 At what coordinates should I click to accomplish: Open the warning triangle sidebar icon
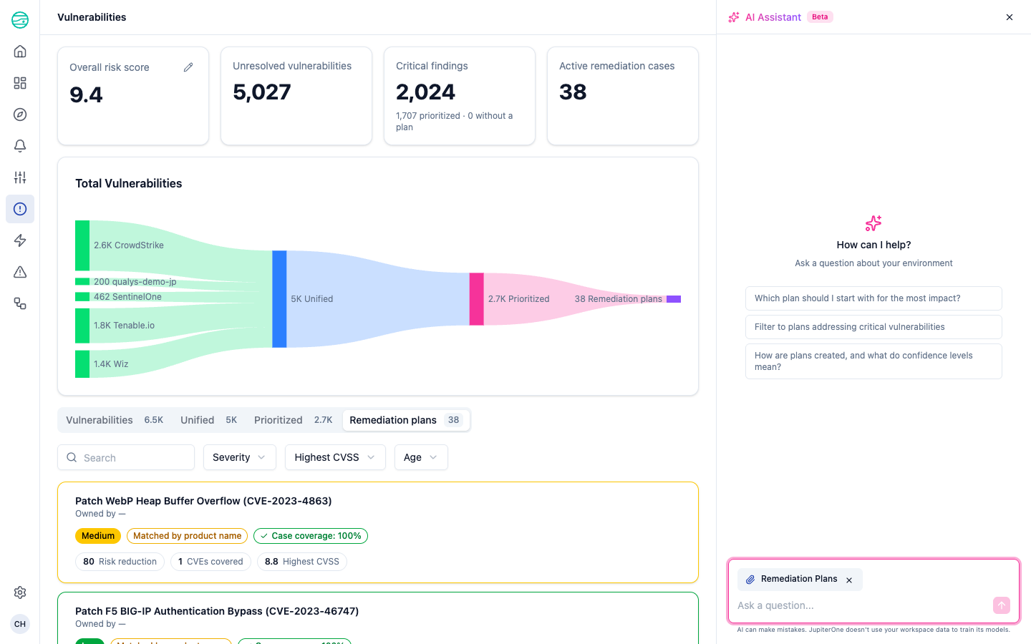click(20, 272)
